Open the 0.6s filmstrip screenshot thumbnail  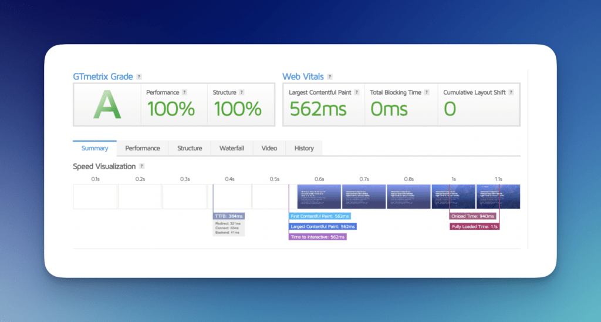tap(319, 196)
